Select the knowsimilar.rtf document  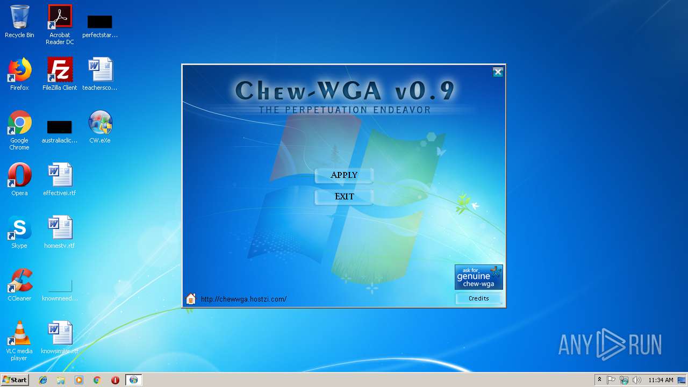[60, 338]
